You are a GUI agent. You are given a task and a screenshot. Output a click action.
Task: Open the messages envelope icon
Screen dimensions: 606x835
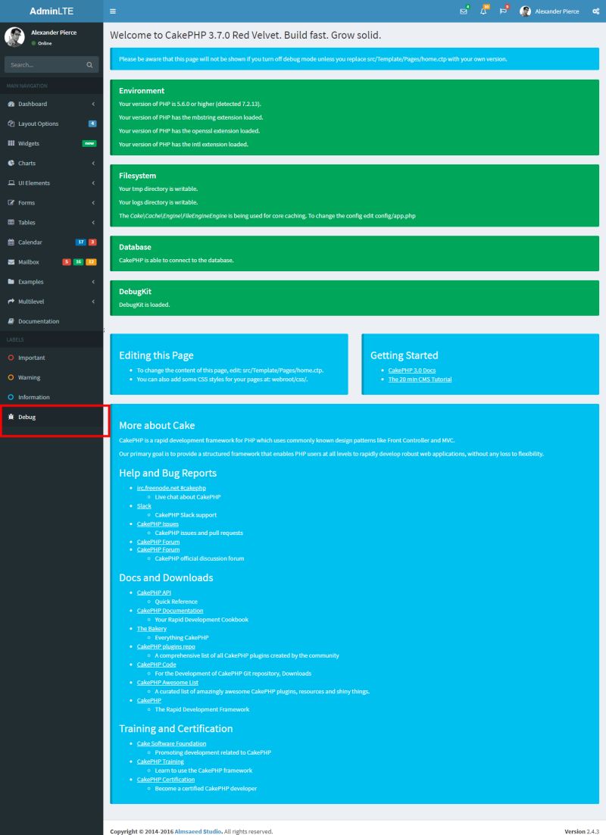(464, 11)
